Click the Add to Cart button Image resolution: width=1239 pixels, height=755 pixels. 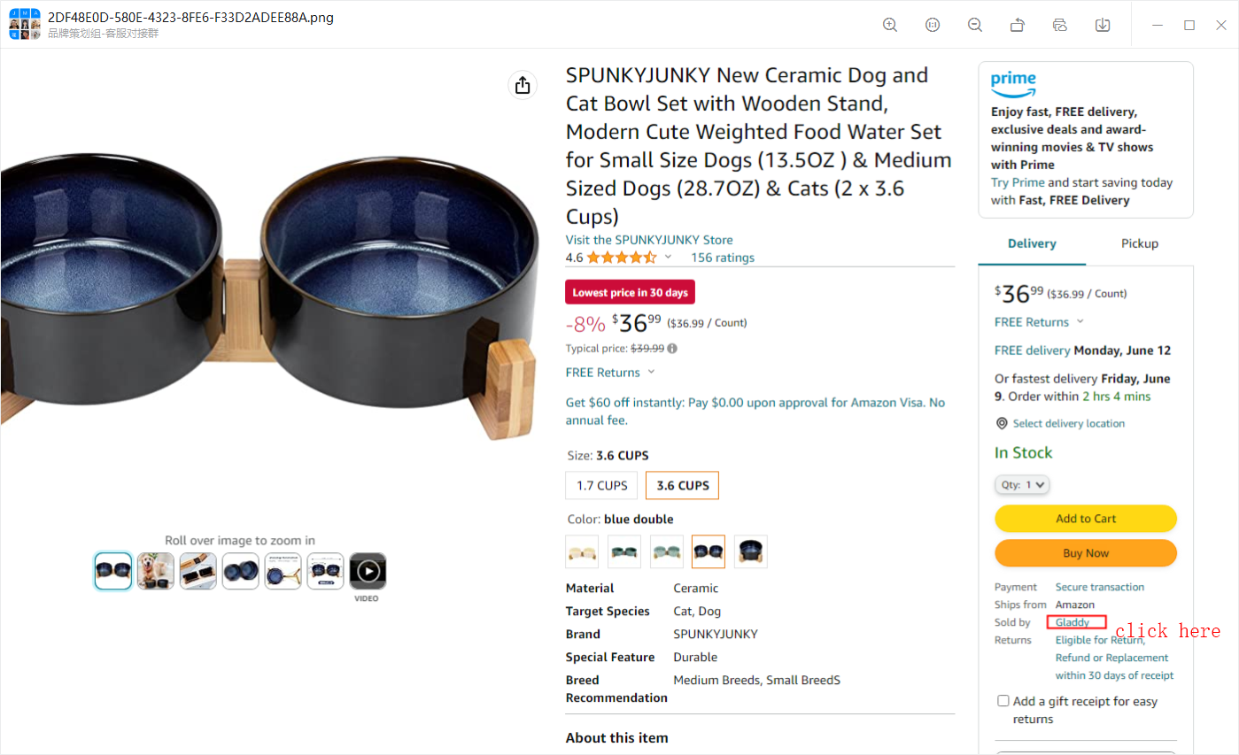1086,519
